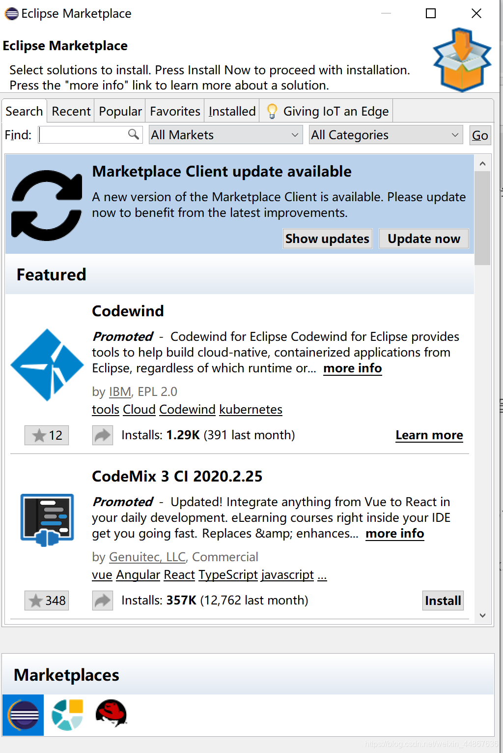Click the Go button

coord(480,135)
